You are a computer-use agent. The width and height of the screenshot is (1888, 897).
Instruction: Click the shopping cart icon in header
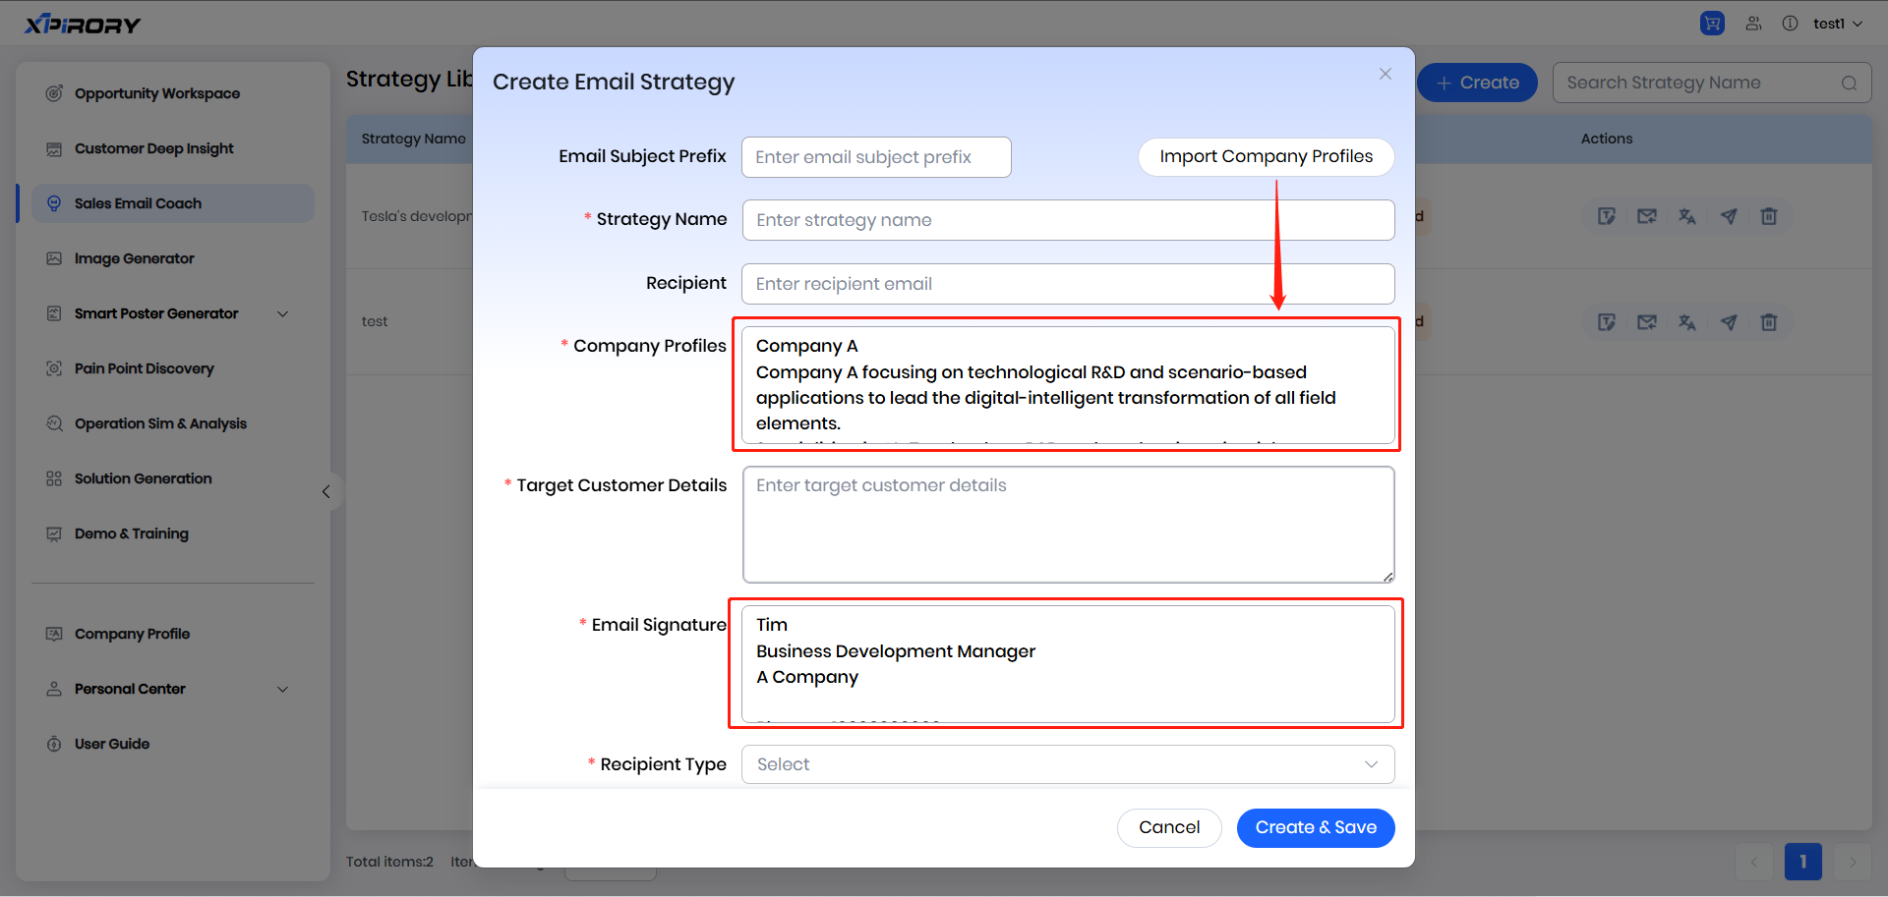coord(1712,24)
